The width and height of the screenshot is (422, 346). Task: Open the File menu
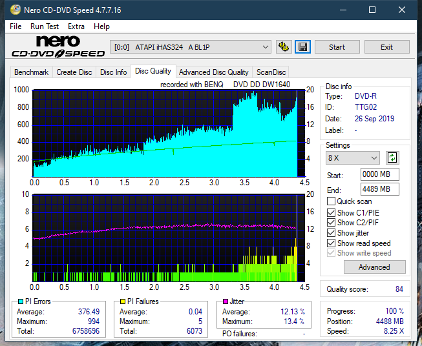[16, 26]
